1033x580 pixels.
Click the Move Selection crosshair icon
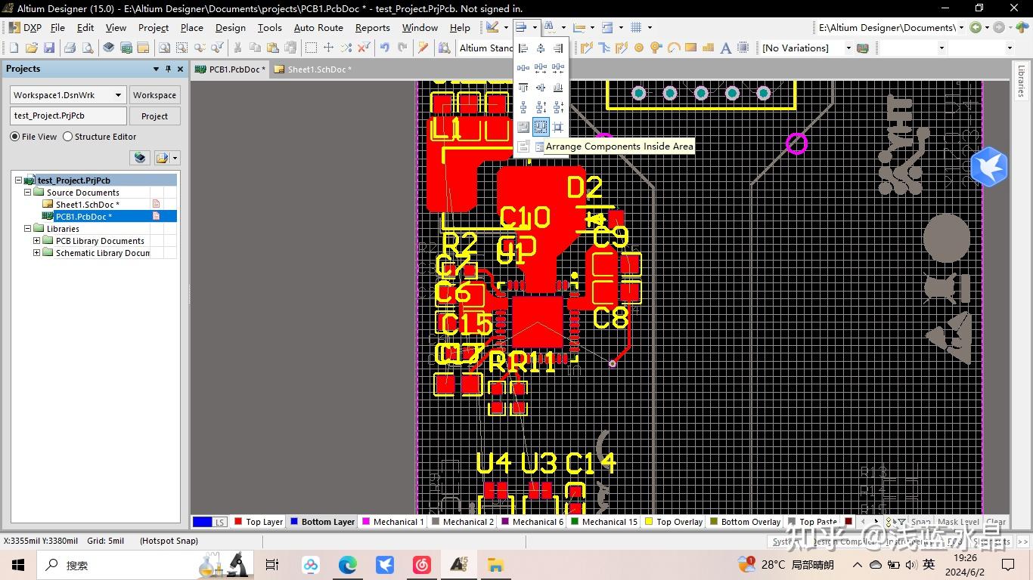point(328,48)
